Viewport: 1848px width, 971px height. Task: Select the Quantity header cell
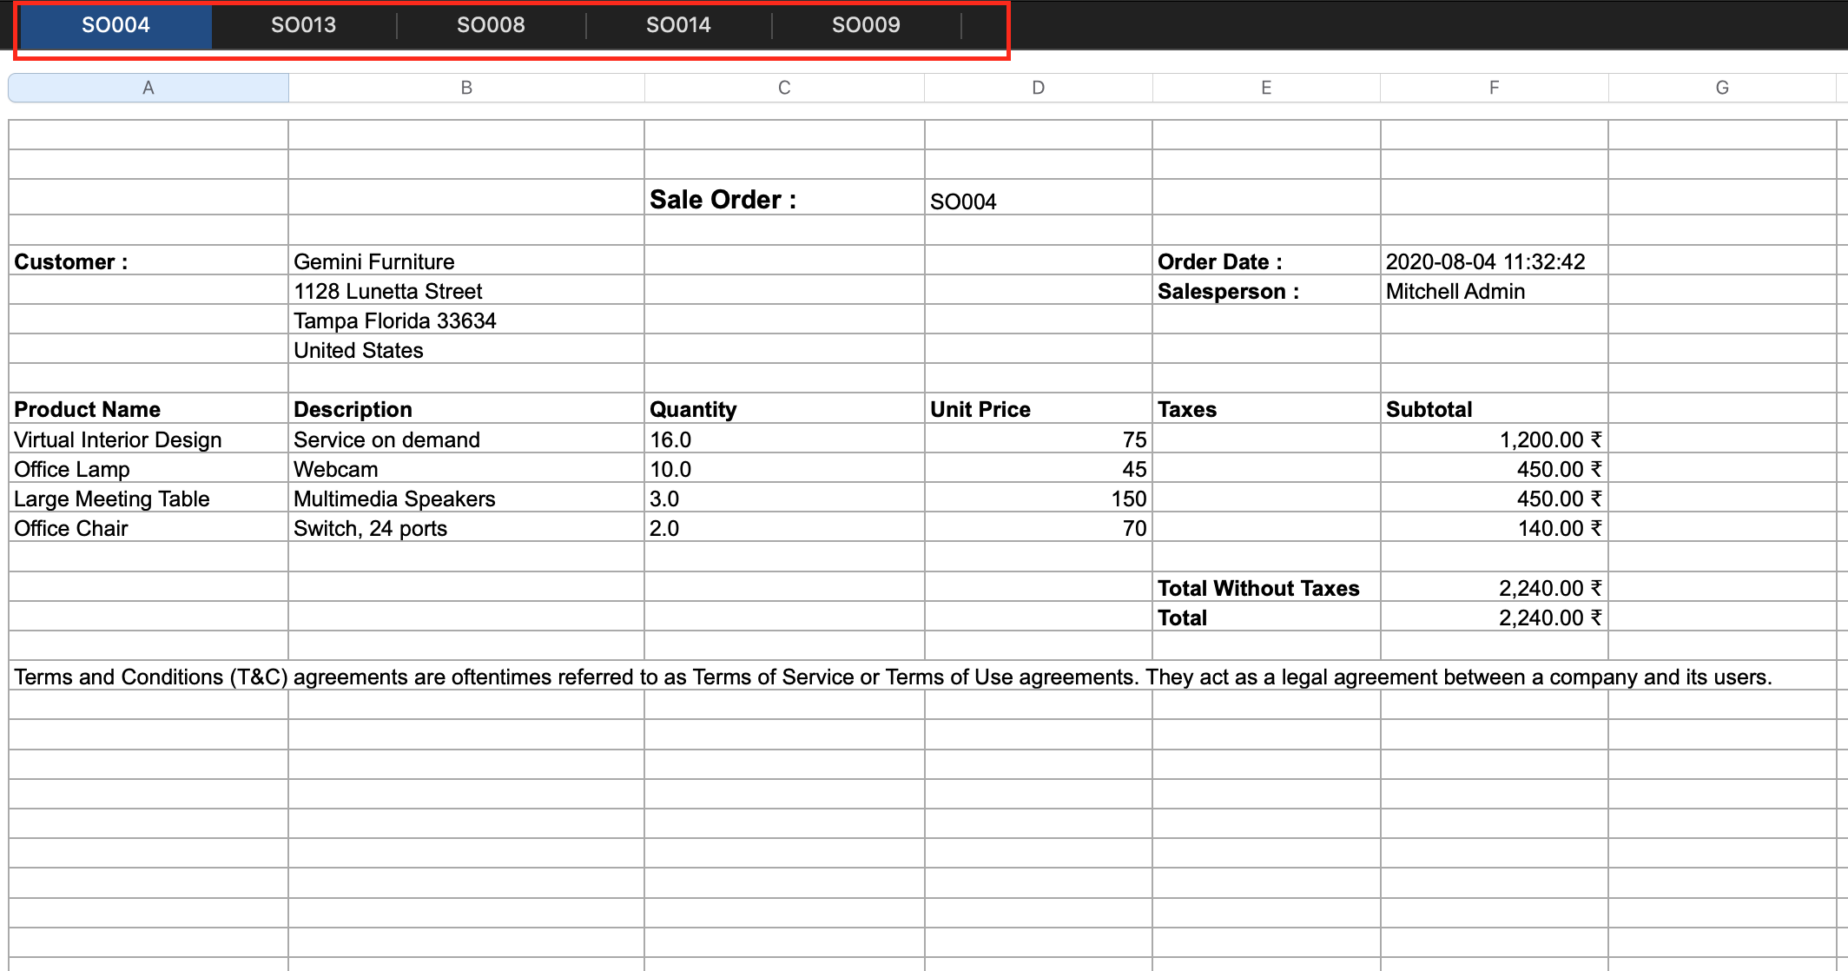tap(784, 408)
